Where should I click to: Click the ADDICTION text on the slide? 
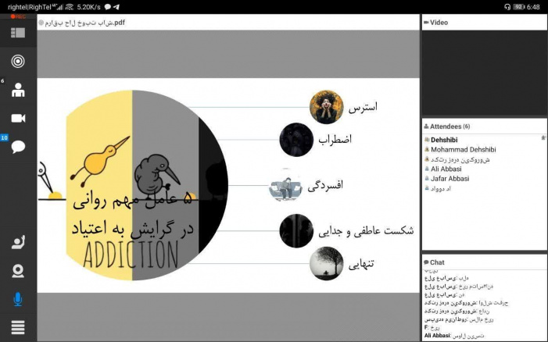click(x=131, y=255)
